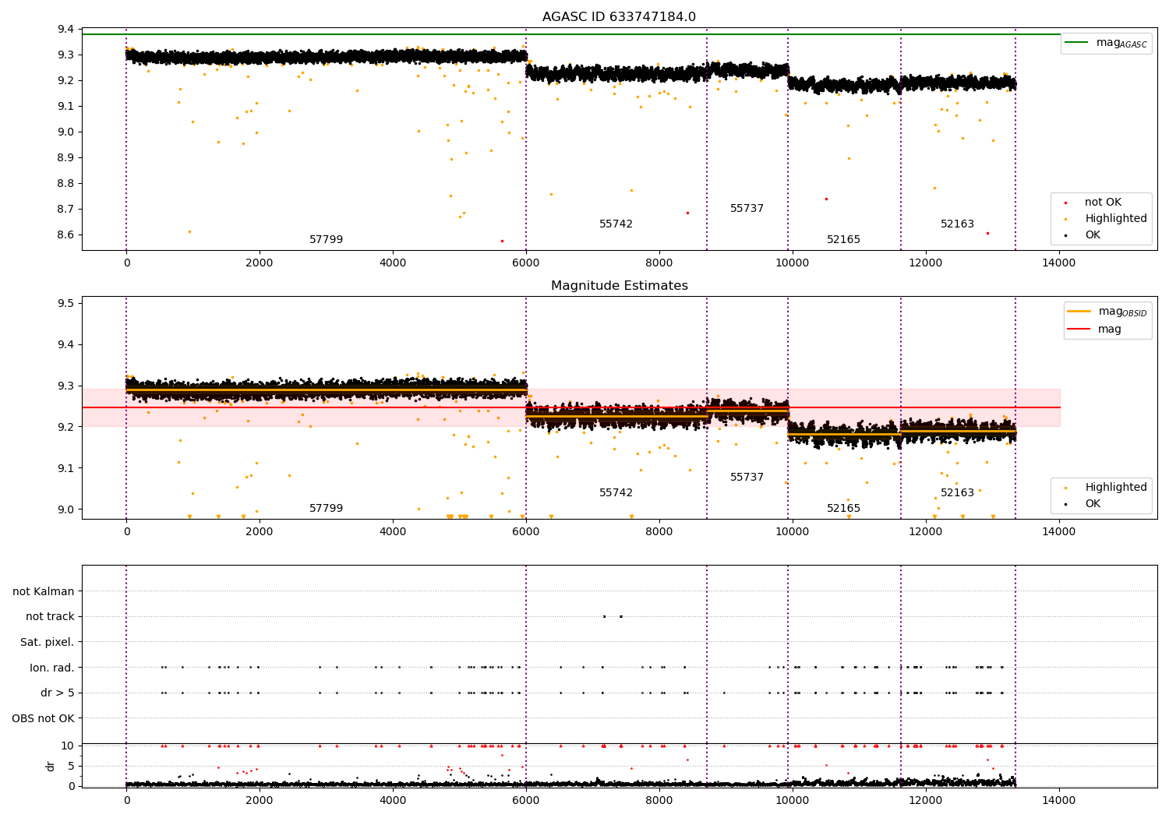Click the 8.7 y-axis tick of the AGASC ID plot
The image size is (1169, 818).
[x=66, y=209]
